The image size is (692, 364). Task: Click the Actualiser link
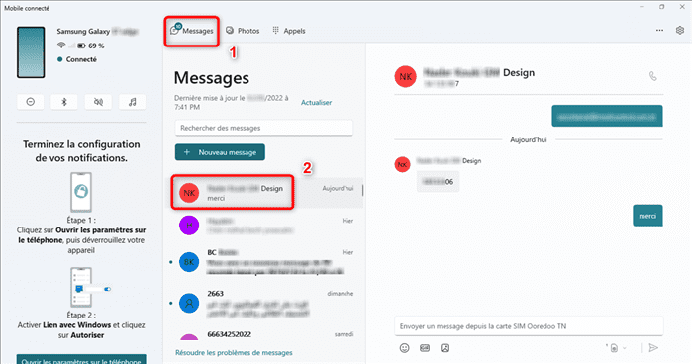(x=316, y=102)
